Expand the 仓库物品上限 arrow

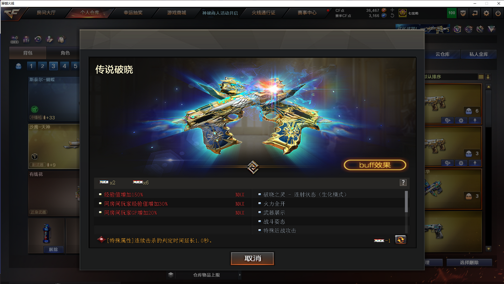(x=240, y=275)
